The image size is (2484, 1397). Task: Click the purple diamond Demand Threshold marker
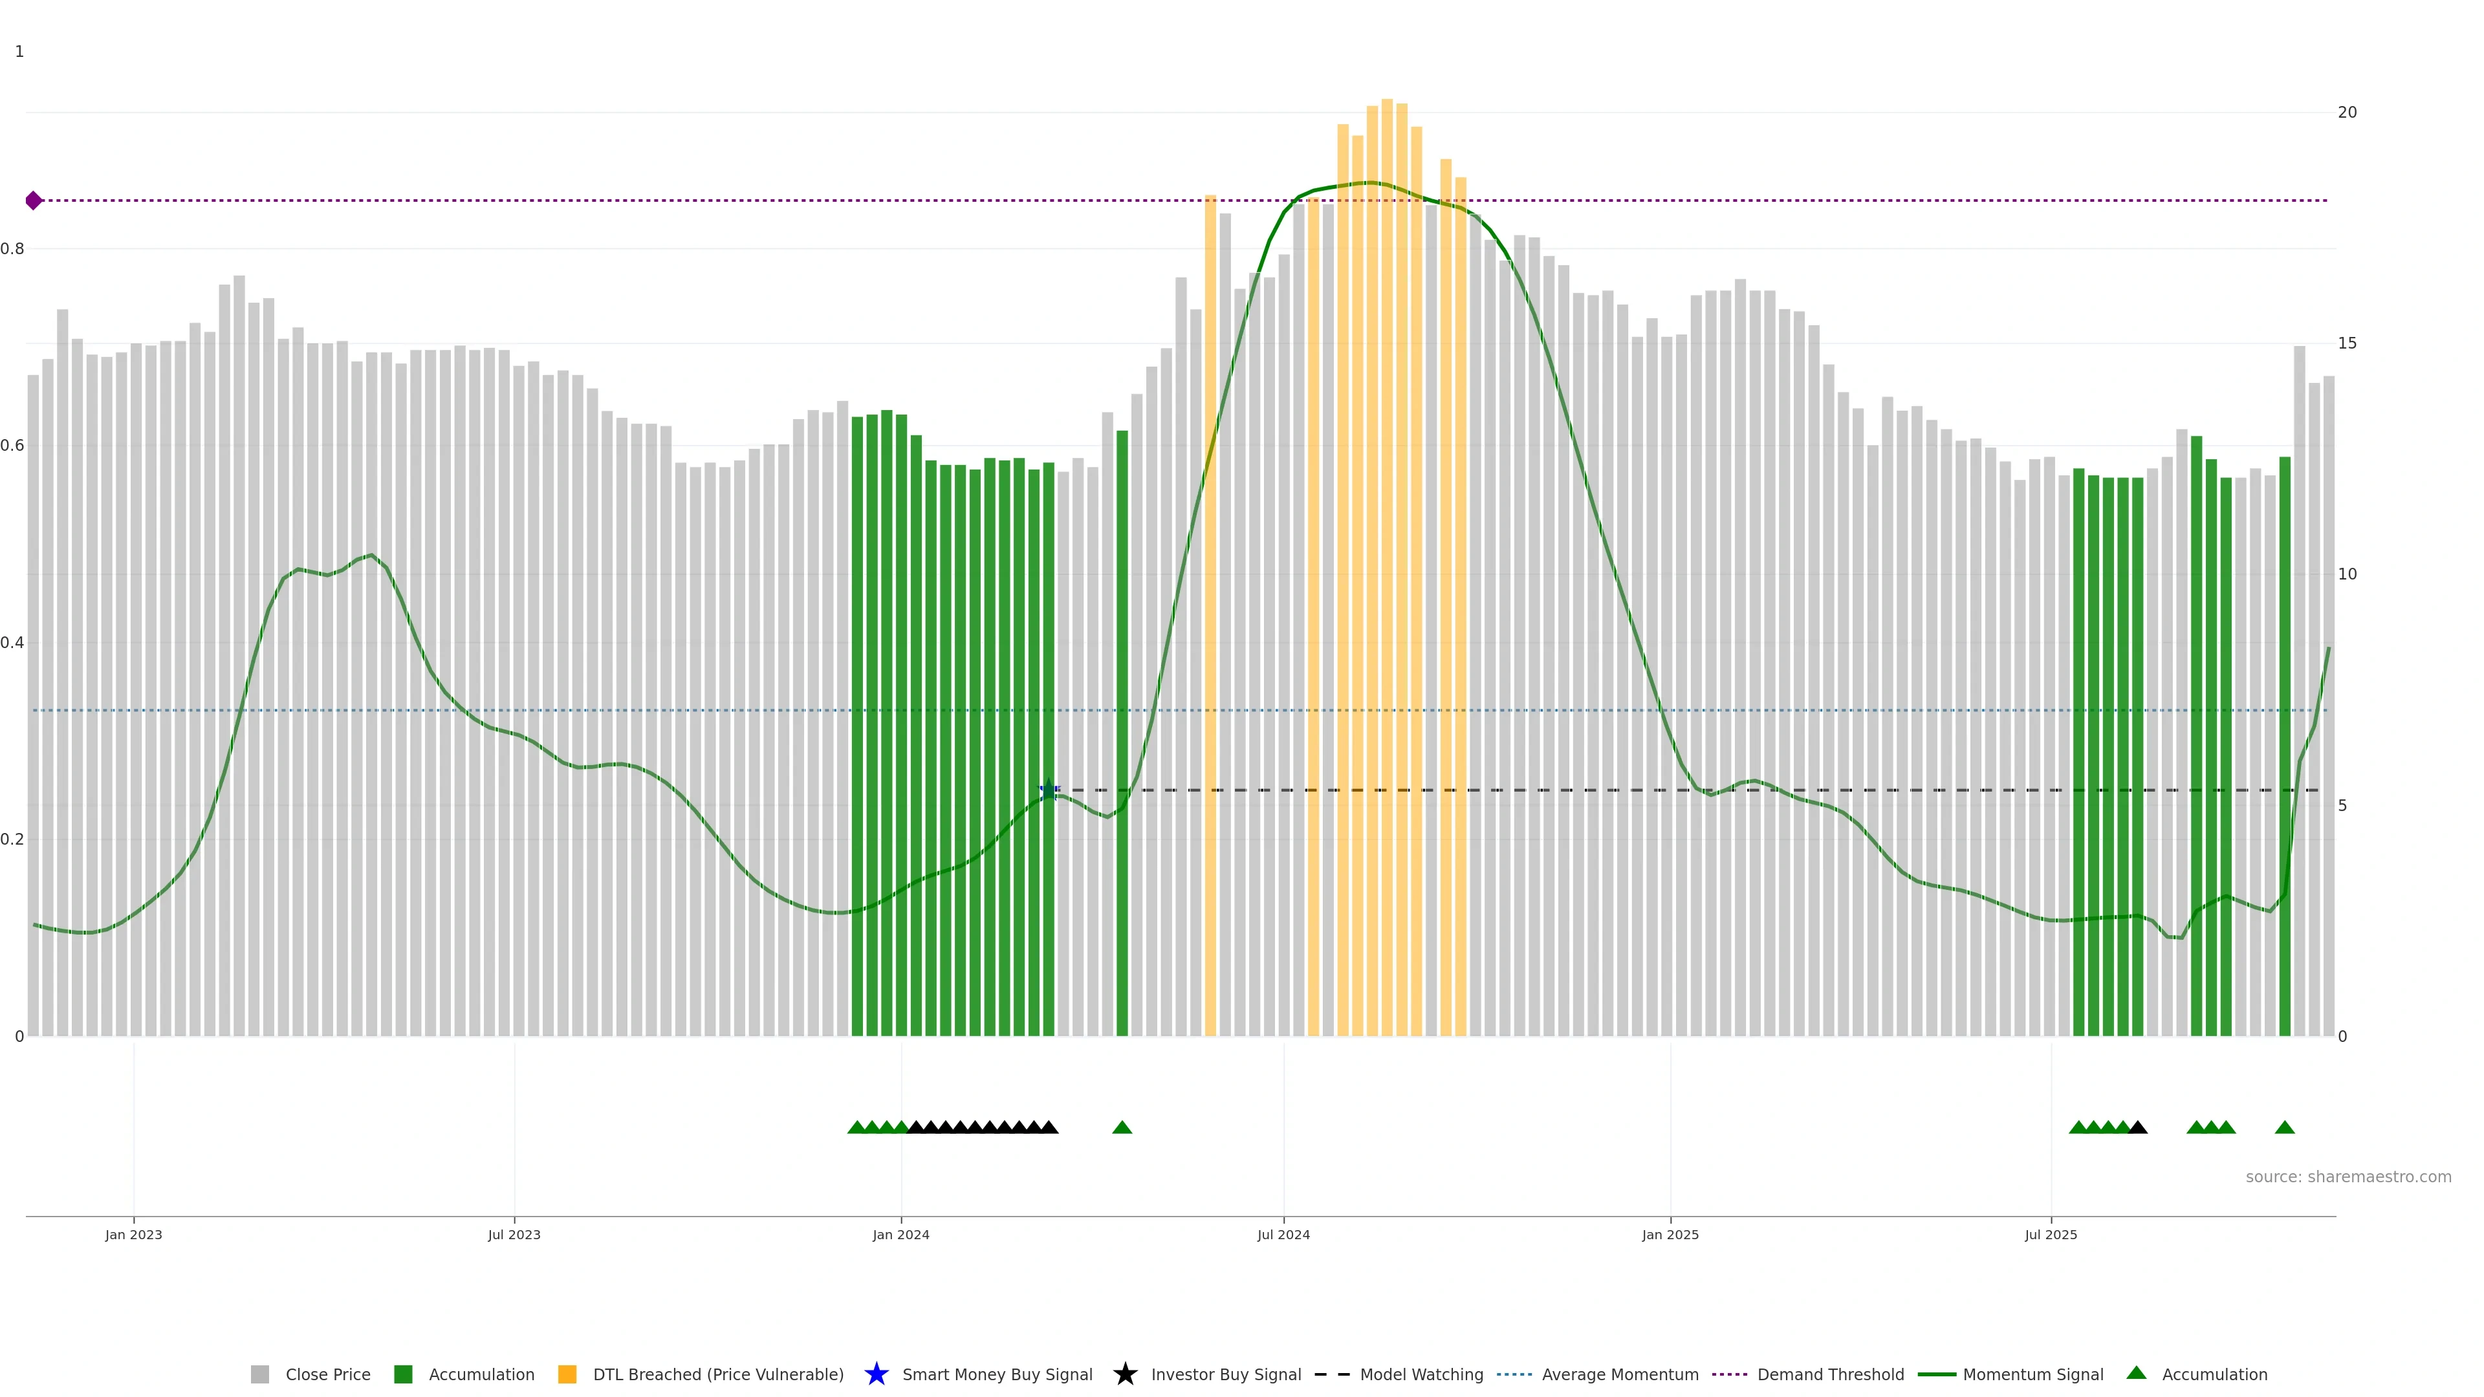tap(34, 200)
